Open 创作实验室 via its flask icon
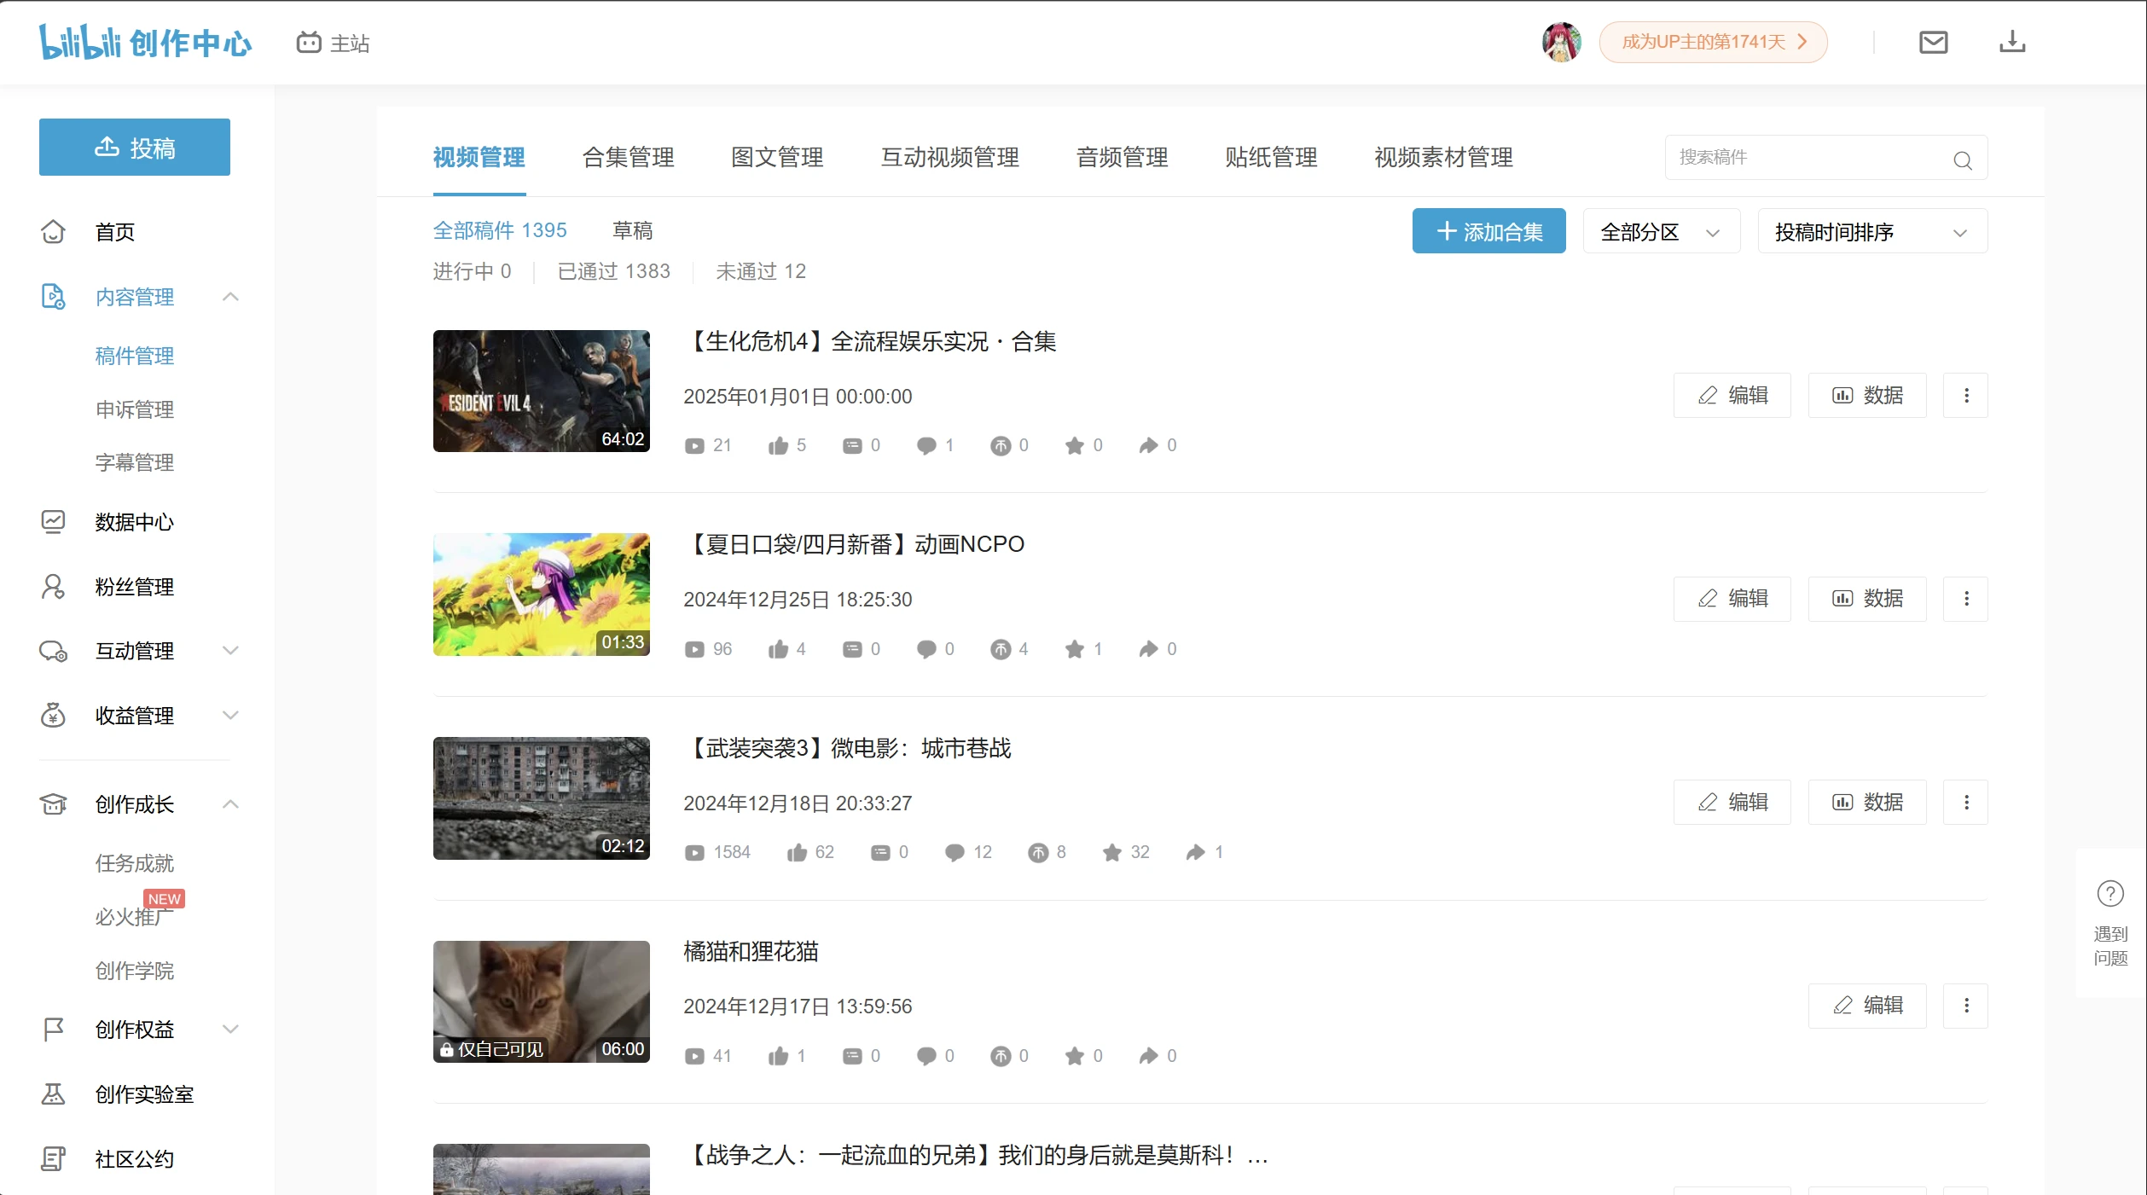This screenshot has height=1195, width=2147. tap(54, 1094)
